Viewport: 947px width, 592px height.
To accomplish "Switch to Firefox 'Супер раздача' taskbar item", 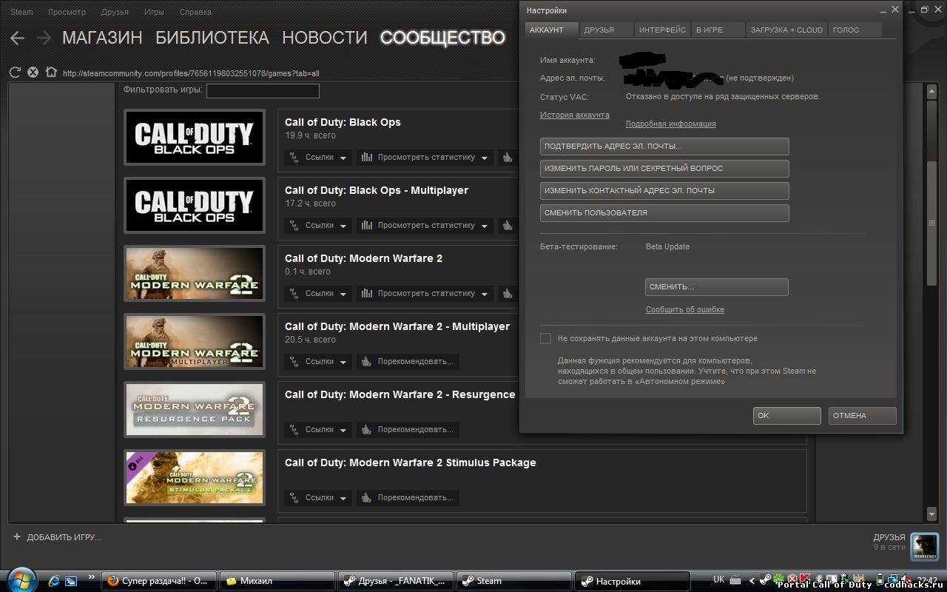I will [160, 581].
